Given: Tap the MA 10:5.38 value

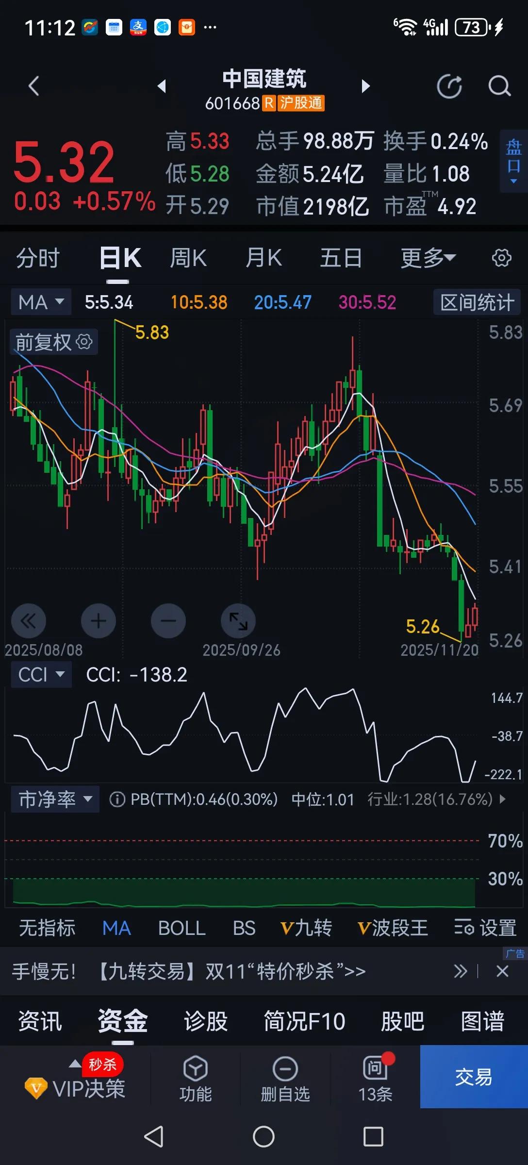Looking at the screenshot, I should pyautogui.click(x=199, y=302).
